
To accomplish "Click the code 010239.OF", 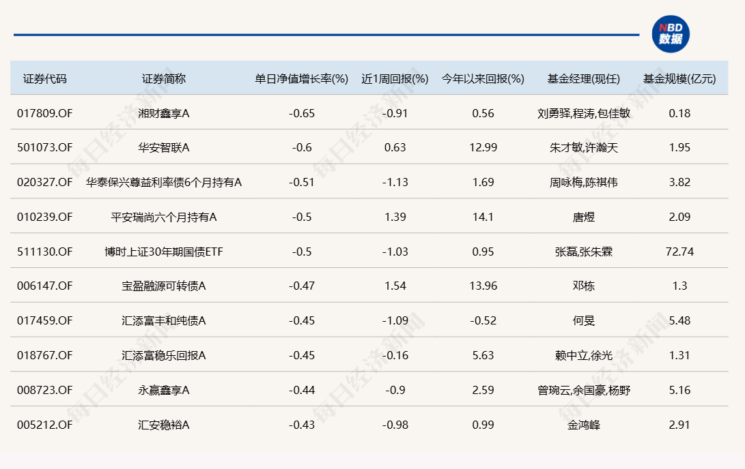I will (44, 217).
